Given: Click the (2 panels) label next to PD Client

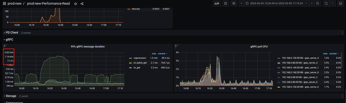Looking at the screenshot, I should click(26, 33).
